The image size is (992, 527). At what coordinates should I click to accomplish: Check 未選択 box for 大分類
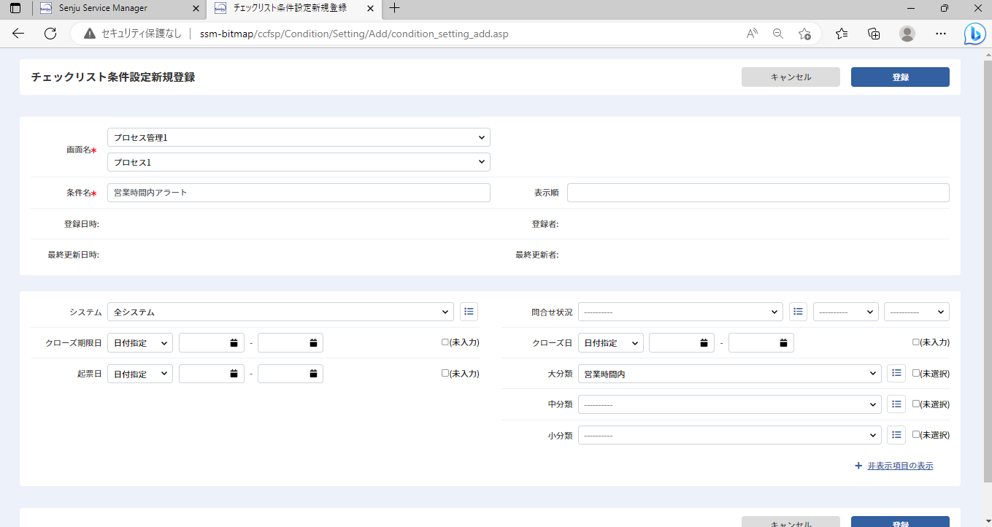click(x=916, y=372)
